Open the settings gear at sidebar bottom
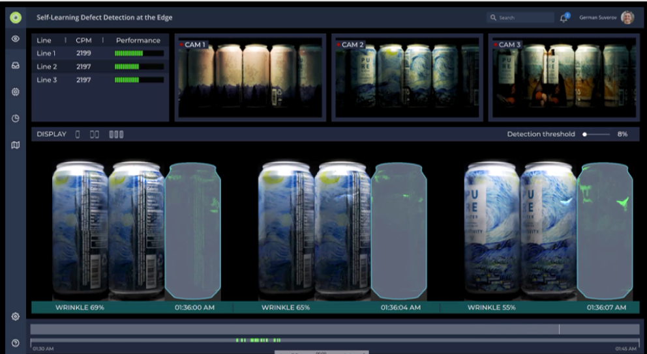Image resolution: width=647 pixels, height=354 pixels. (16, 316)
